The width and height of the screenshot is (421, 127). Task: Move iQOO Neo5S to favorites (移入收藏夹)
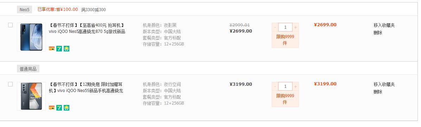click(x=384, y=85)
